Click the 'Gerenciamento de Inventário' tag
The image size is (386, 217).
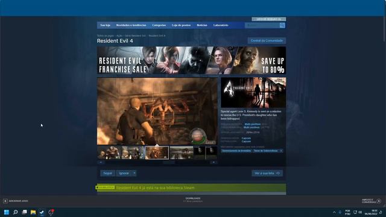[x=236, y=151]
